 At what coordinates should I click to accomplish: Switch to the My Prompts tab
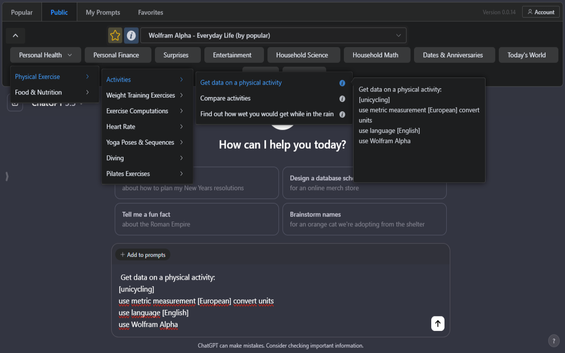tap(103, 12)
